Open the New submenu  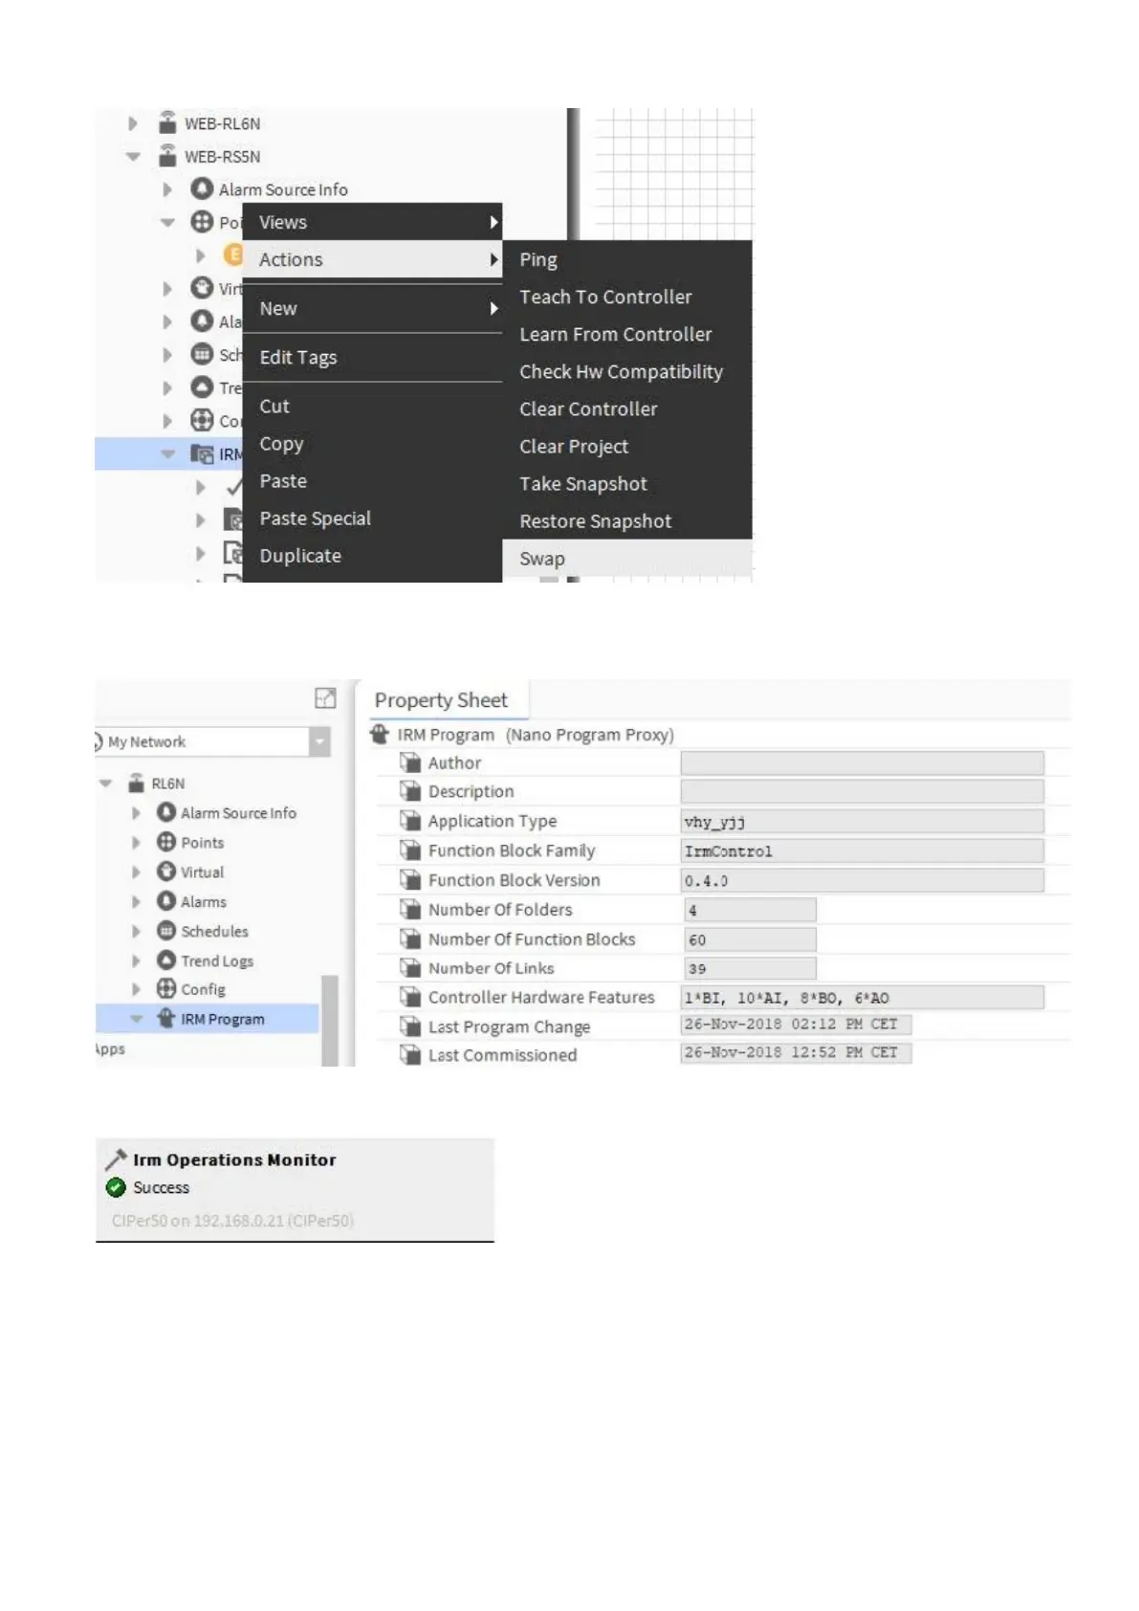[x=372, y=308]
